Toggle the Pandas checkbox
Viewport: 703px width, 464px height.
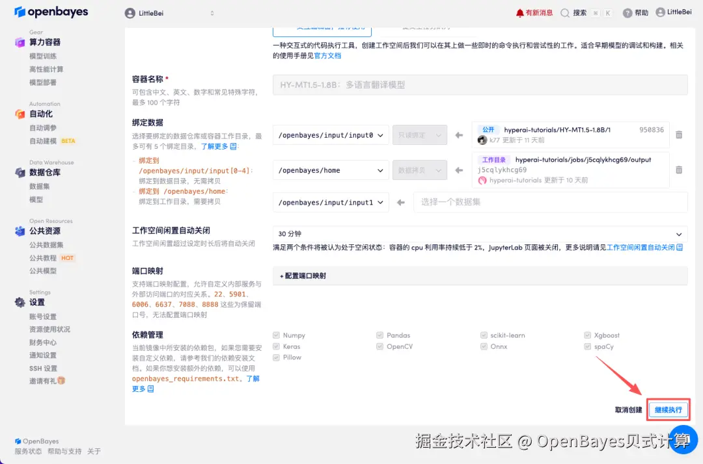coord(379,335)
